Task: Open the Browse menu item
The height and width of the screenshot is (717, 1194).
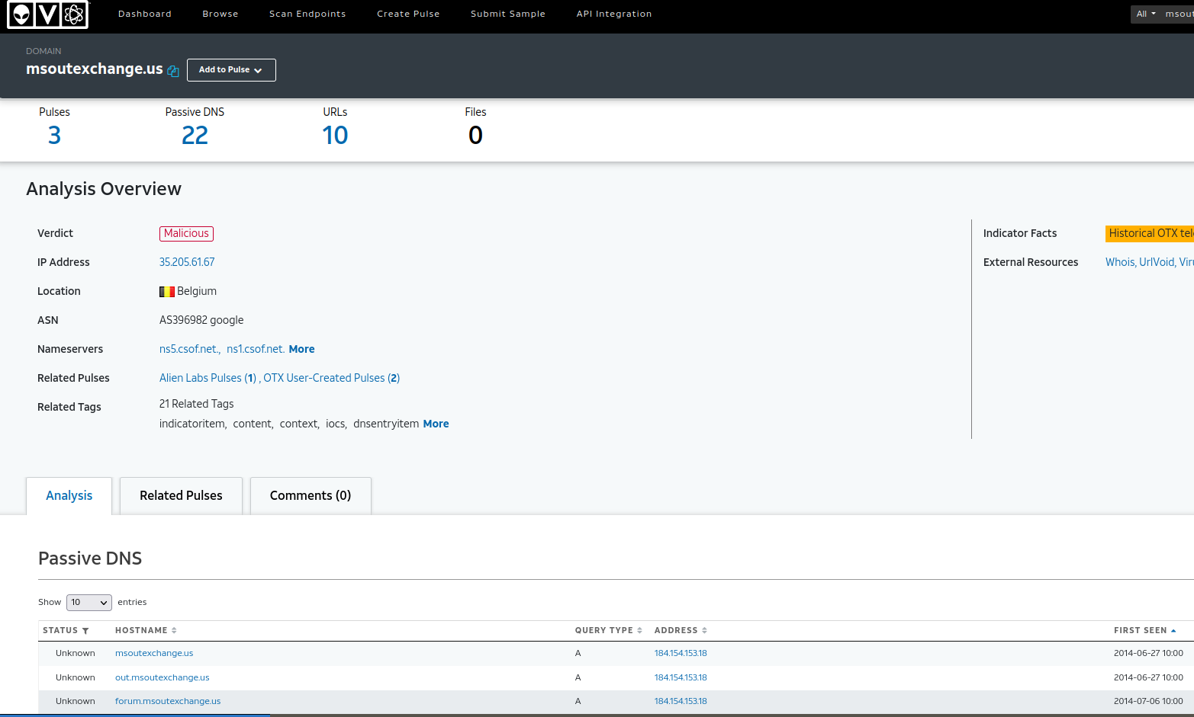Action: (x=220, y=14)
